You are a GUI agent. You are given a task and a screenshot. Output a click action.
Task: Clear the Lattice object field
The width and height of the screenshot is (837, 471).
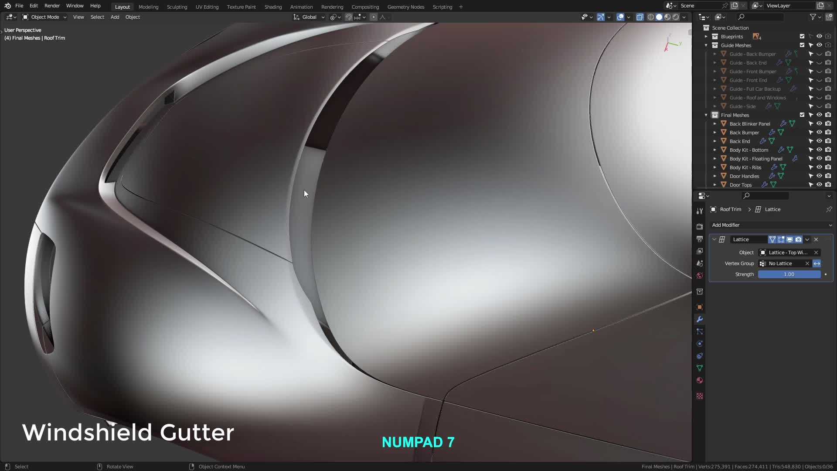pyautogui.click(x=816, y=253)
